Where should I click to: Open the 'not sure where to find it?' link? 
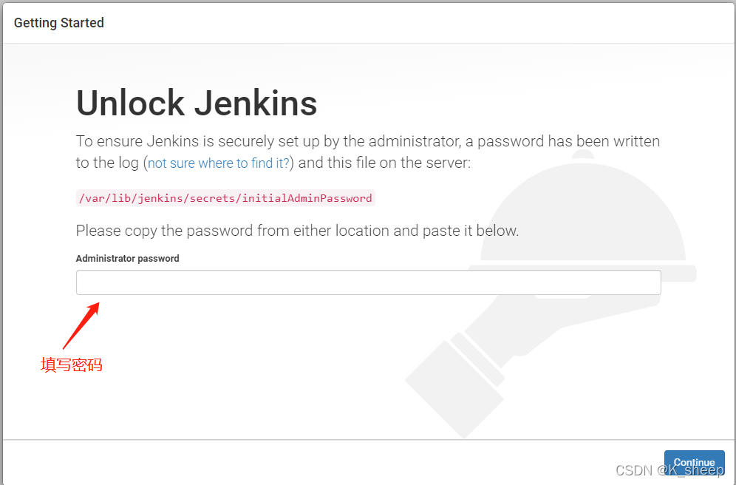[x=219, y=163]
